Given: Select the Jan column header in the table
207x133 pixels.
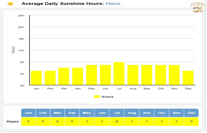Looking at the screenshot, I should pyautogui.click(x=28, y=113).
